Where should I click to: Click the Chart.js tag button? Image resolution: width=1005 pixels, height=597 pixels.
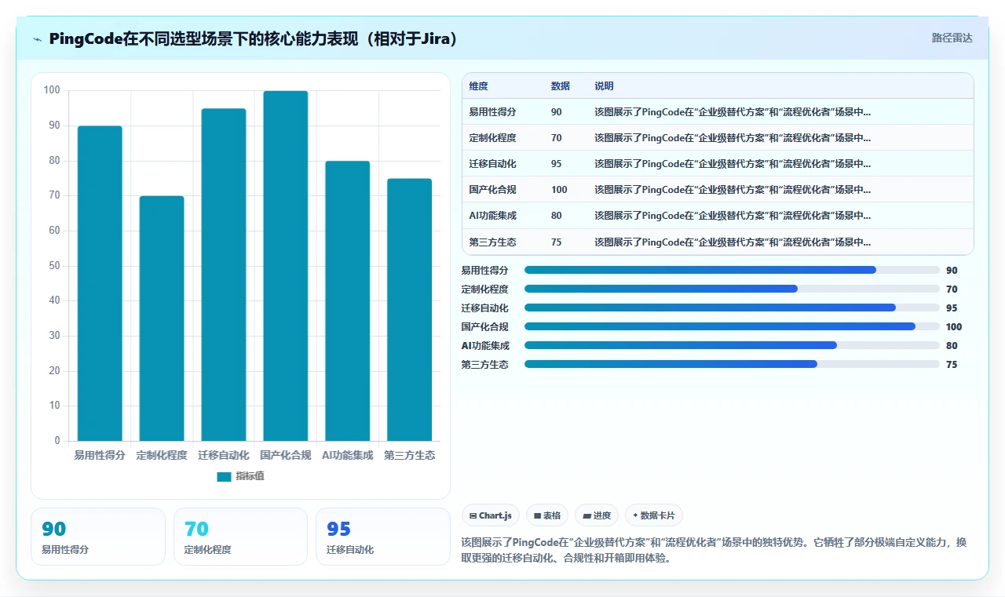(x=491, y=515)
